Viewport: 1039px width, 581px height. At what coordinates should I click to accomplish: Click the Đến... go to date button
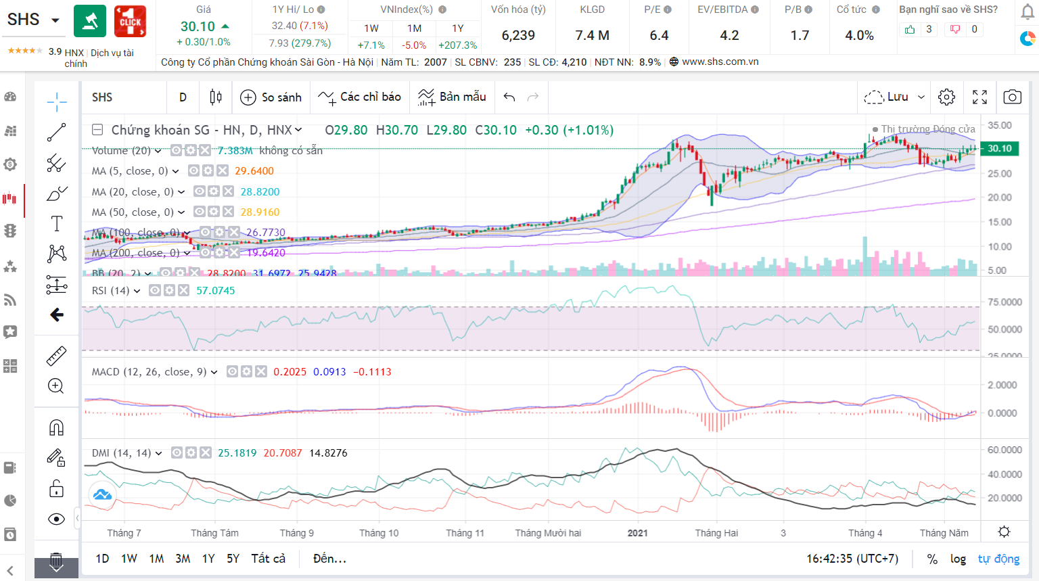[x=329, y=559]
